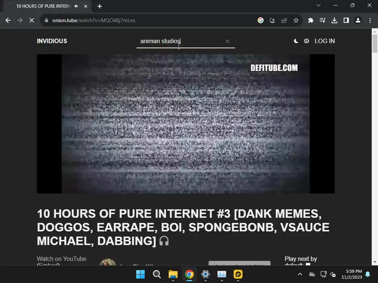The height and width of the screenshot is (283, 378).
Task: Mute the tab via speaker icon
Action: [76, 6]
